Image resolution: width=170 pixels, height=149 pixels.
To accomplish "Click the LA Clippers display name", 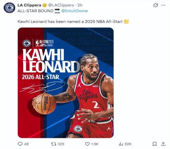I will [x=29, y=5].
